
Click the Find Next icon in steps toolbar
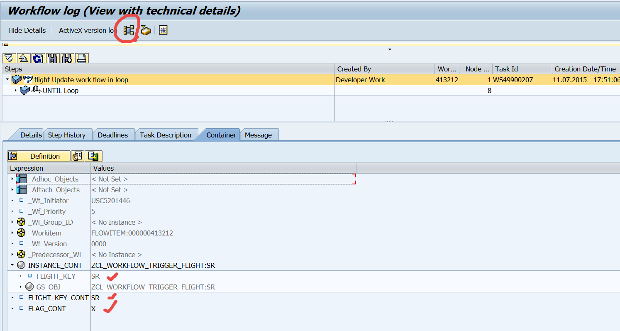click(67, 58)
